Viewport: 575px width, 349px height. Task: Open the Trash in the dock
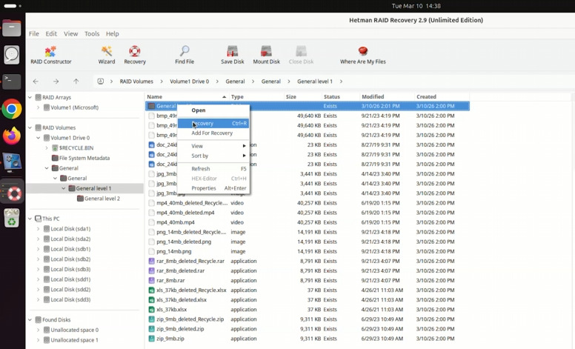coord(12,218)
